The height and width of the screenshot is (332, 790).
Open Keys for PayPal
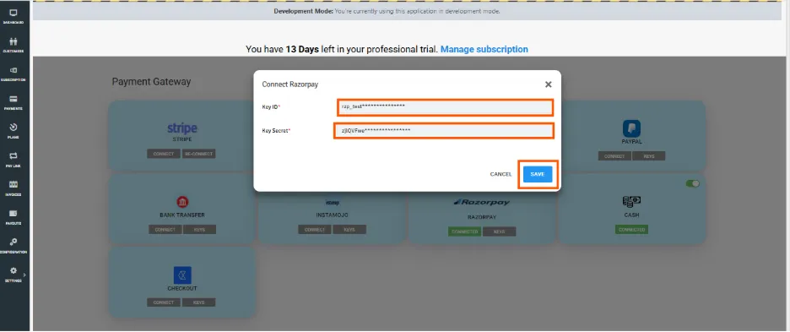(649, 156)
